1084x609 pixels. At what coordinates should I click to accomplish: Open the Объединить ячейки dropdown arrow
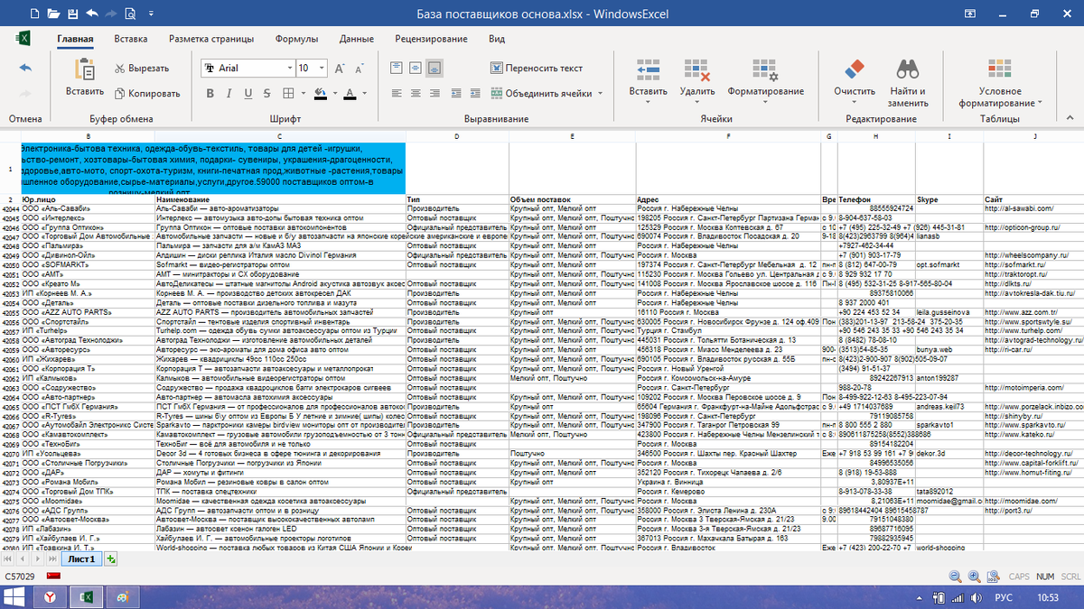coord(600,93)
